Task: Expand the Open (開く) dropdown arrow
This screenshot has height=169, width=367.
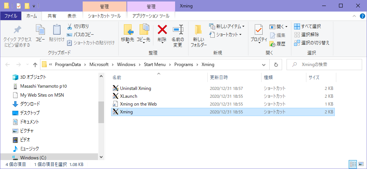Action: (286, 26)
